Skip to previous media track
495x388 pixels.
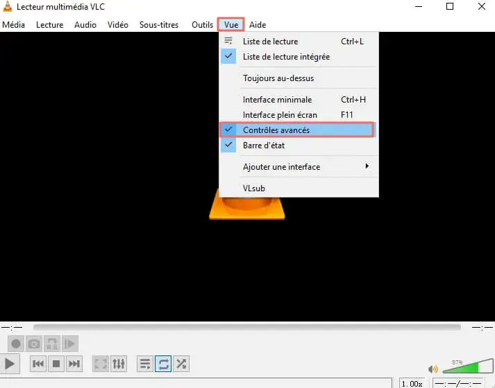(x=39, y=363)
